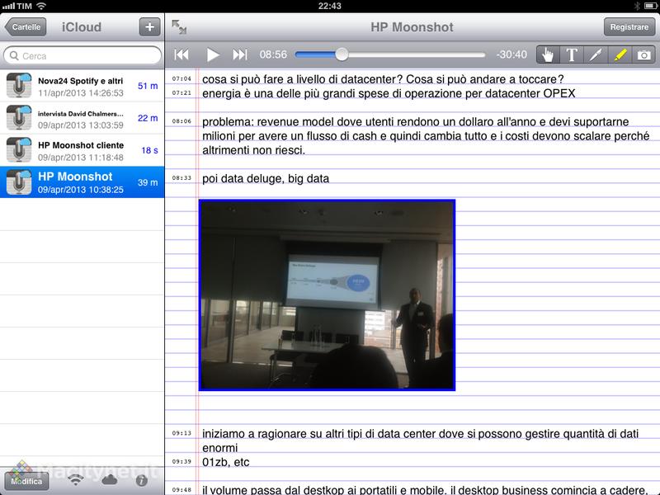Jump to the 07:04 timestamp
This screenshot has height=495, width=660.
tap(181, 78)
